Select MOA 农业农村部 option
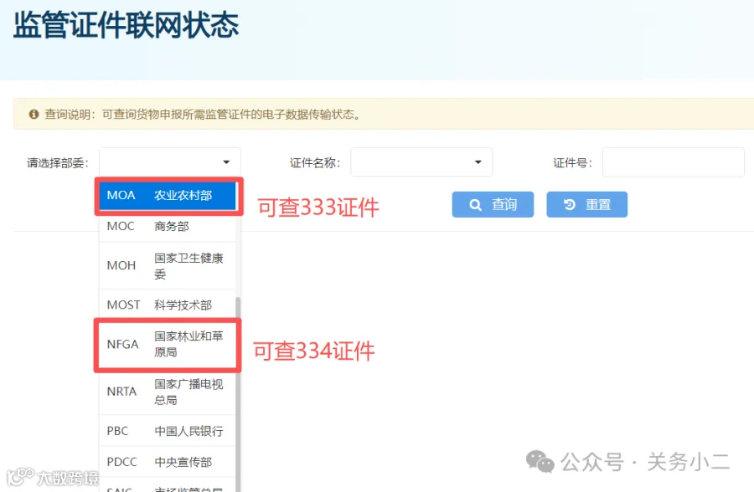The width and height of the screenshot is (754, 492). click(x=168, y=196)
